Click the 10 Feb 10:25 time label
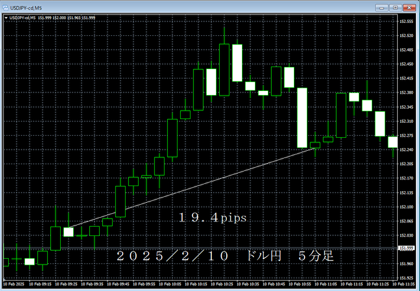 pyautogui.click(x=222, y=284)
